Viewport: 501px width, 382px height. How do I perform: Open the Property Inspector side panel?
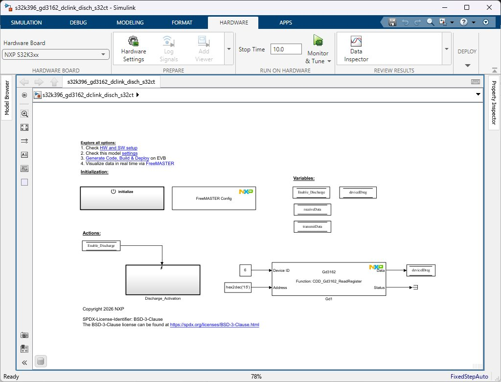click(x=494, y=103)
